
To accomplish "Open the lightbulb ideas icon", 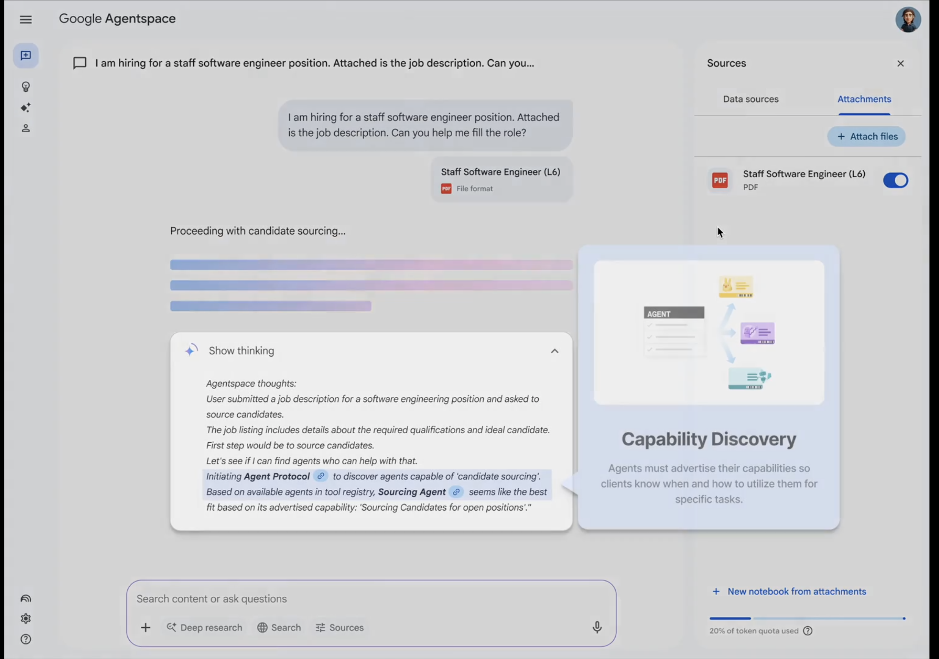I will 25,87.
